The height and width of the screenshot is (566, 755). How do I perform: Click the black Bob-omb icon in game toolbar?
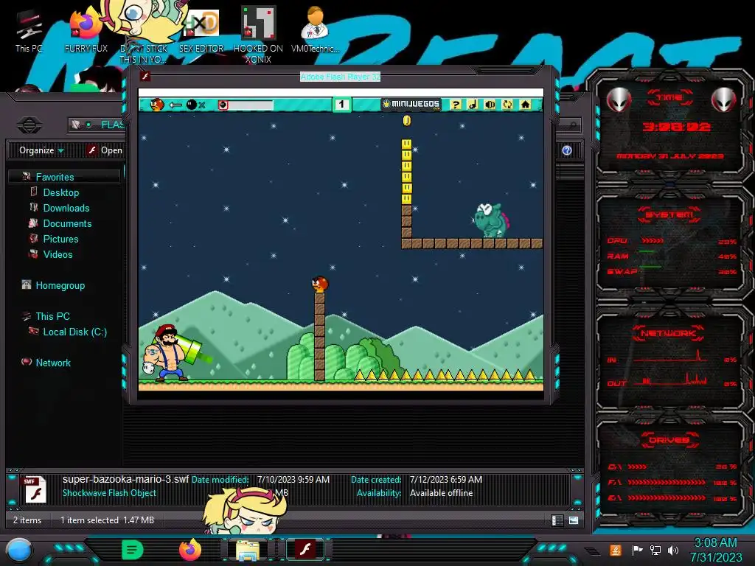(x=191, y=105)
